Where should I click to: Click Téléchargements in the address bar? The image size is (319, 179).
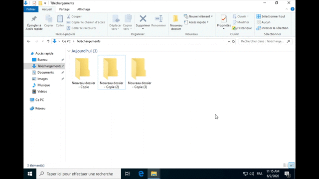click(x=89, y=41)
